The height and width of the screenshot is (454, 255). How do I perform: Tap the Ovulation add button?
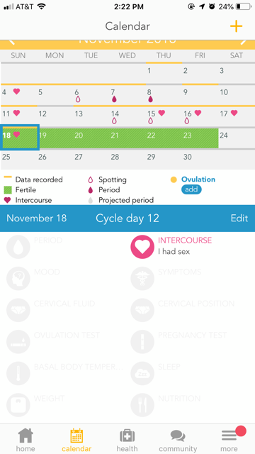pyautogui.click(x=191, y=189)
